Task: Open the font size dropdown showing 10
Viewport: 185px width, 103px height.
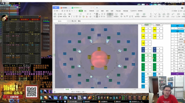Action: (x=86, y=14)
